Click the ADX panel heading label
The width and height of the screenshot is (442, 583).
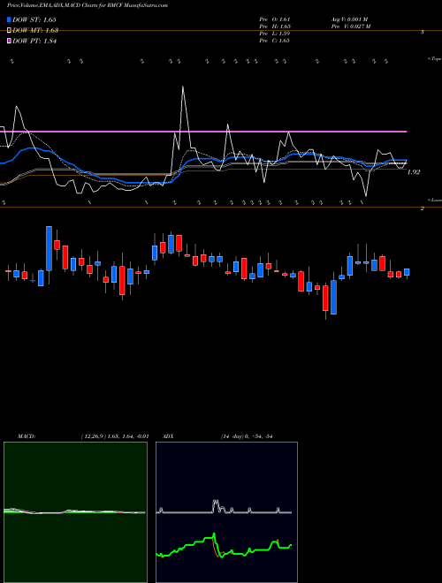point(169,436)
